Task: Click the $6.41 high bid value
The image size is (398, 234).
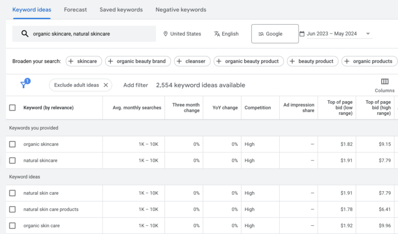Action: click(385, 209)
